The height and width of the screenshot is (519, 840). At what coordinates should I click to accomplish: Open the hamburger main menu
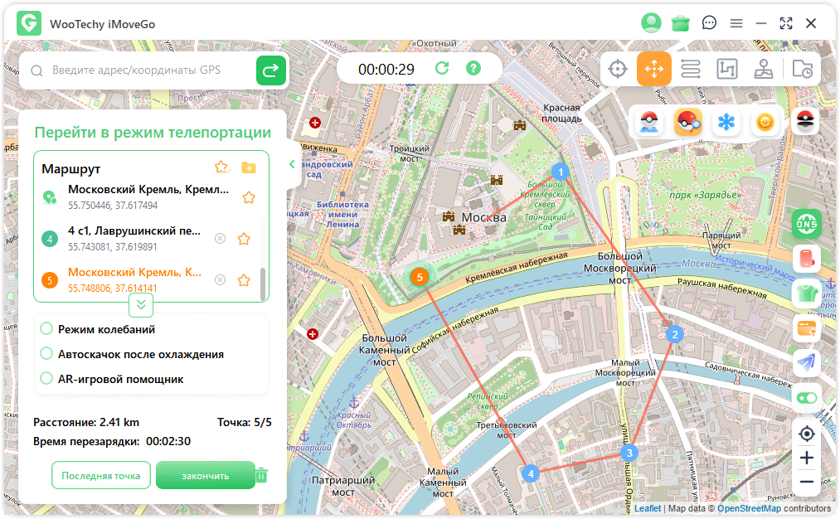(736, 23)
